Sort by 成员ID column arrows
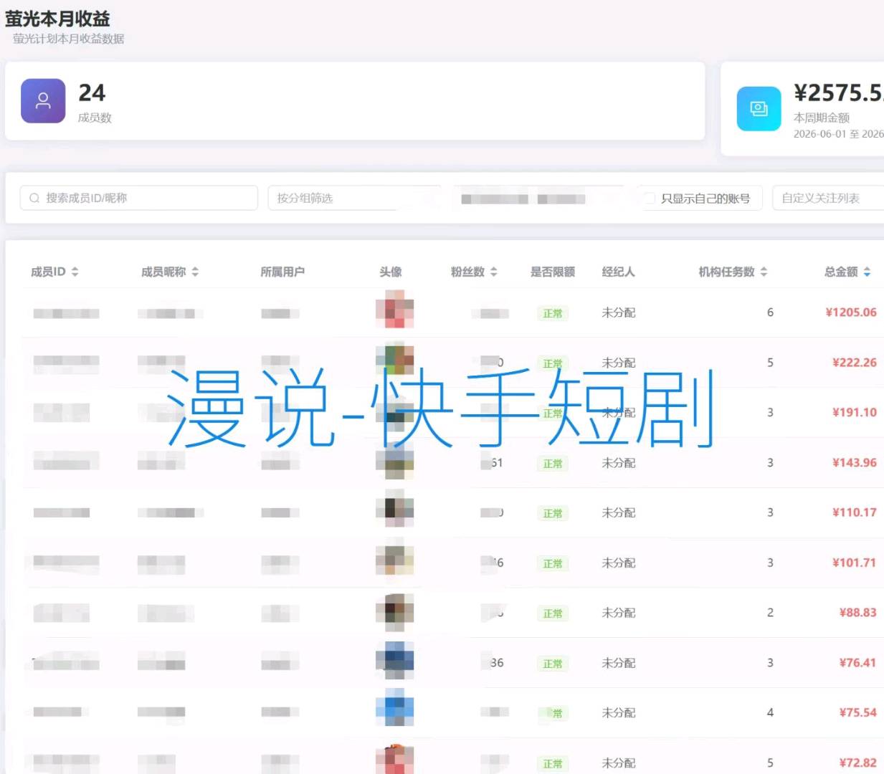 click(75, 272)
